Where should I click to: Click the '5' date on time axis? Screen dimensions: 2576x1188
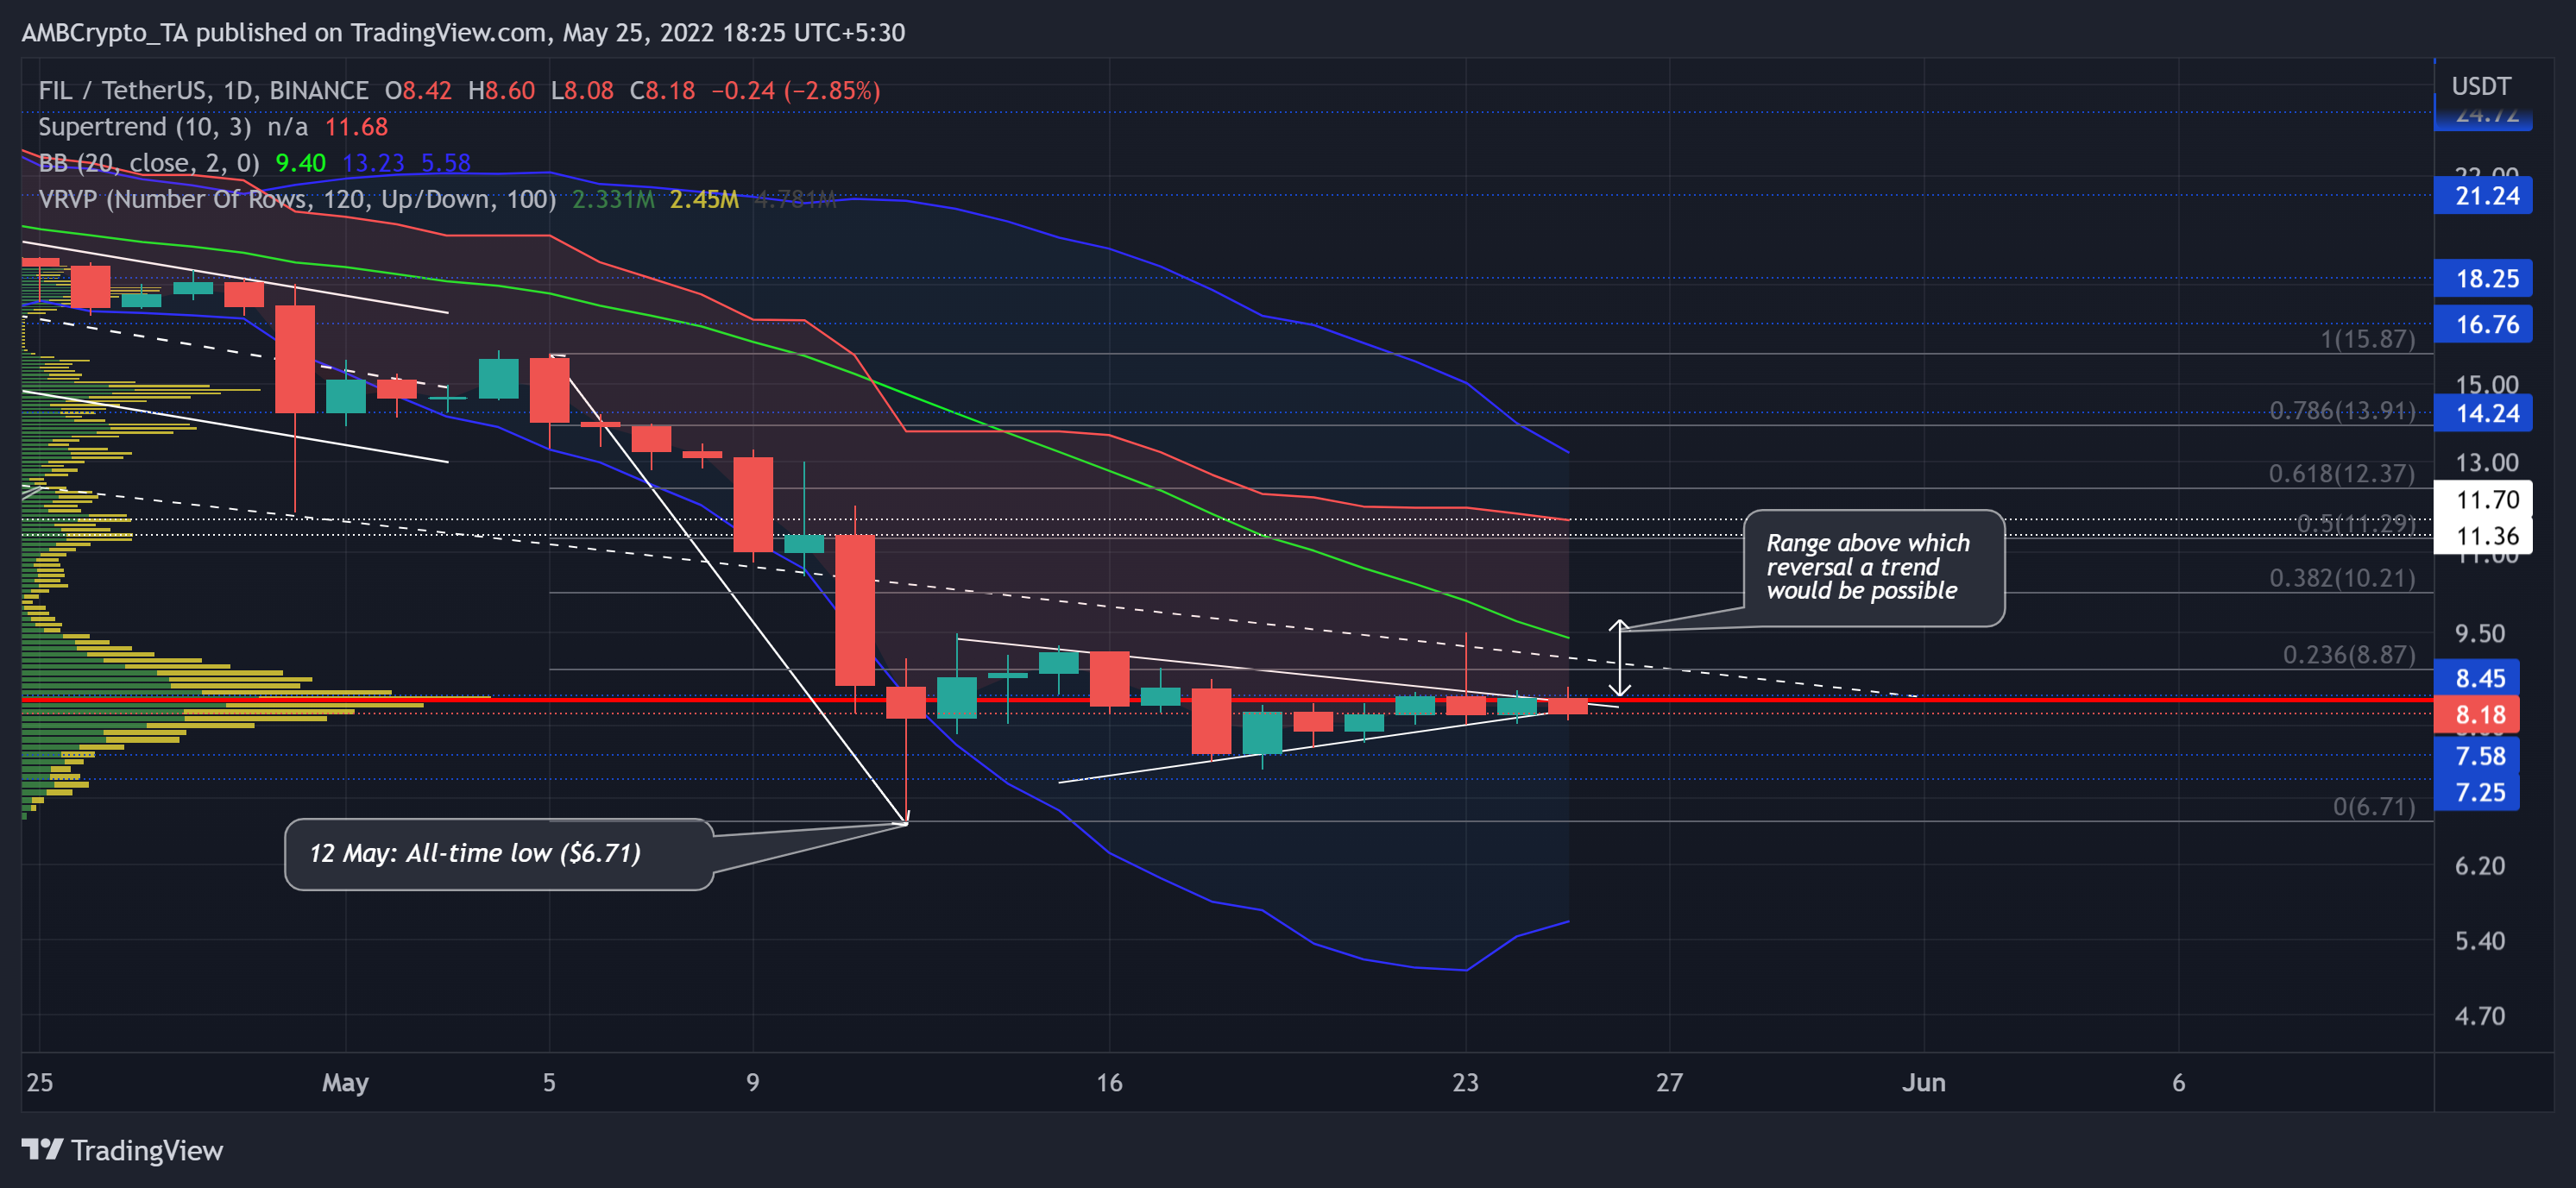click(x=549, y=1082)
